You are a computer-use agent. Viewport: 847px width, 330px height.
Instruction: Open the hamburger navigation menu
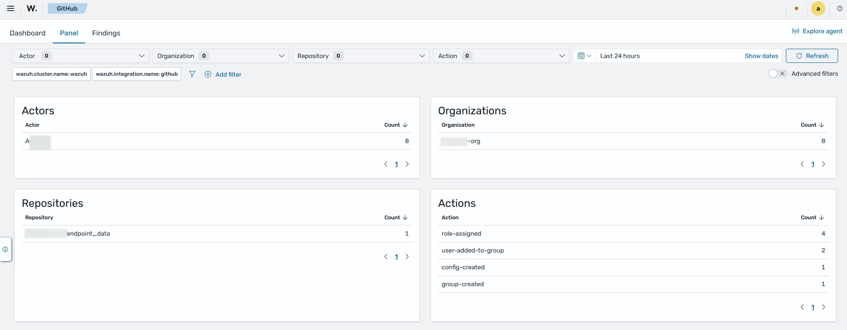11,8
